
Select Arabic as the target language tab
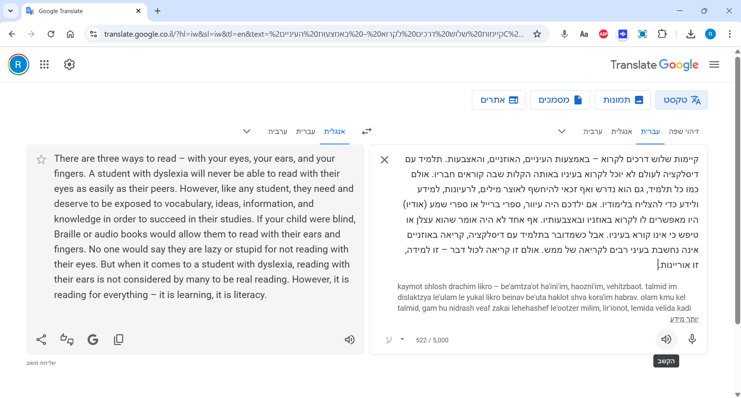(x=278, y=132)
